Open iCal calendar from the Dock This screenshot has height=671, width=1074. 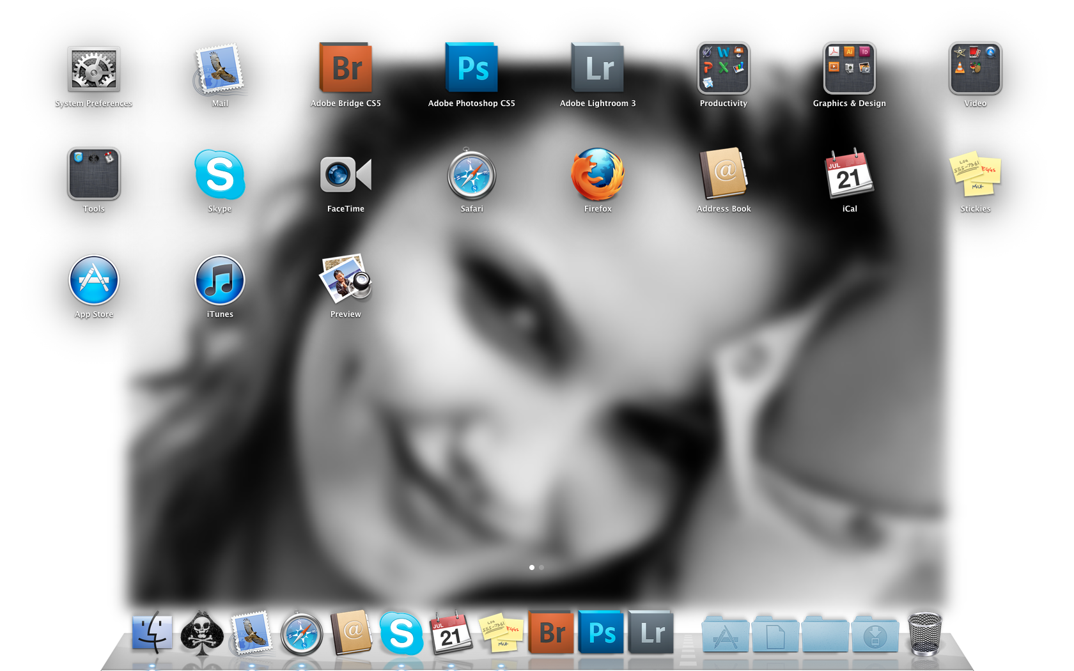(x=451, y=633)
